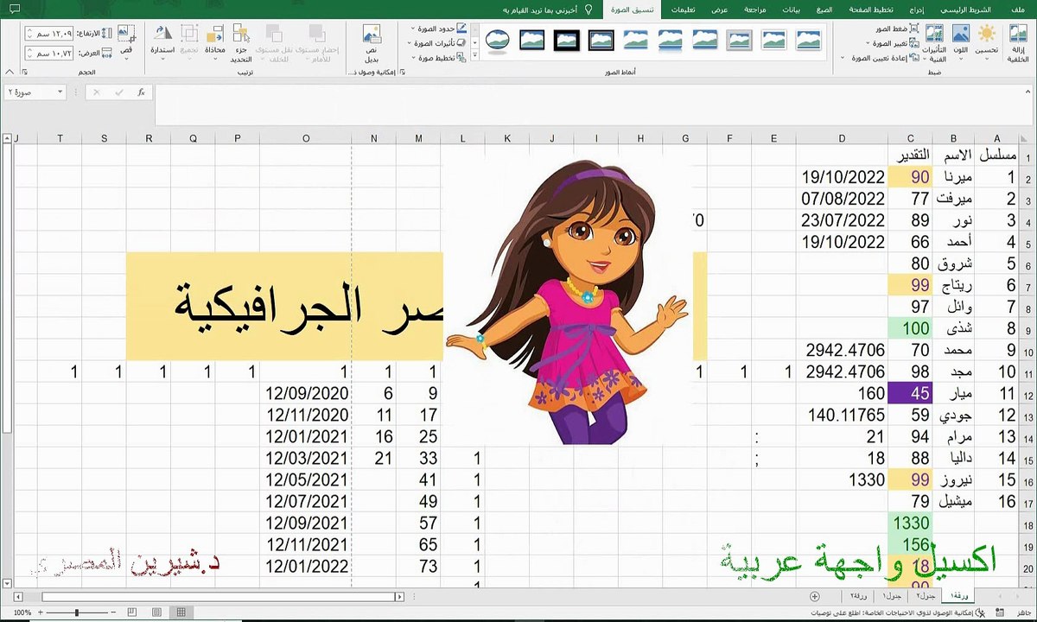Click Picture Layout (تخطيط صورة)
Screen dimensions: 1037x622
438,58
